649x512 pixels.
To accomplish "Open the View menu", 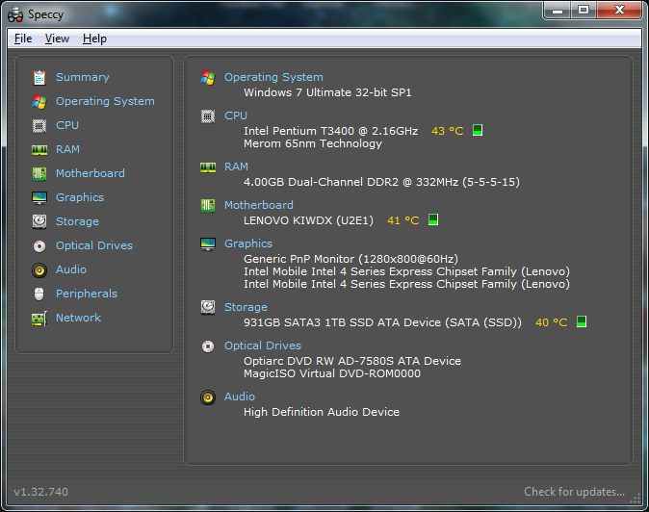I will click(57, 38).
